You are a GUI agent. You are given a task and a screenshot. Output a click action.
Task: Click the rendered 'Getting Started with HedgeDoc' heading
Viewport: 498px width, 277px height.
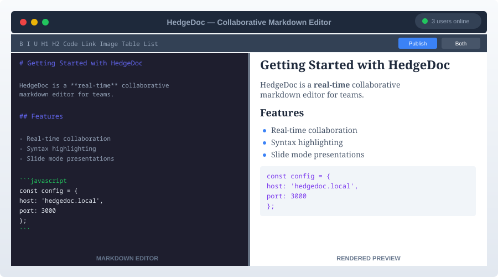click(x=355, y=65)
